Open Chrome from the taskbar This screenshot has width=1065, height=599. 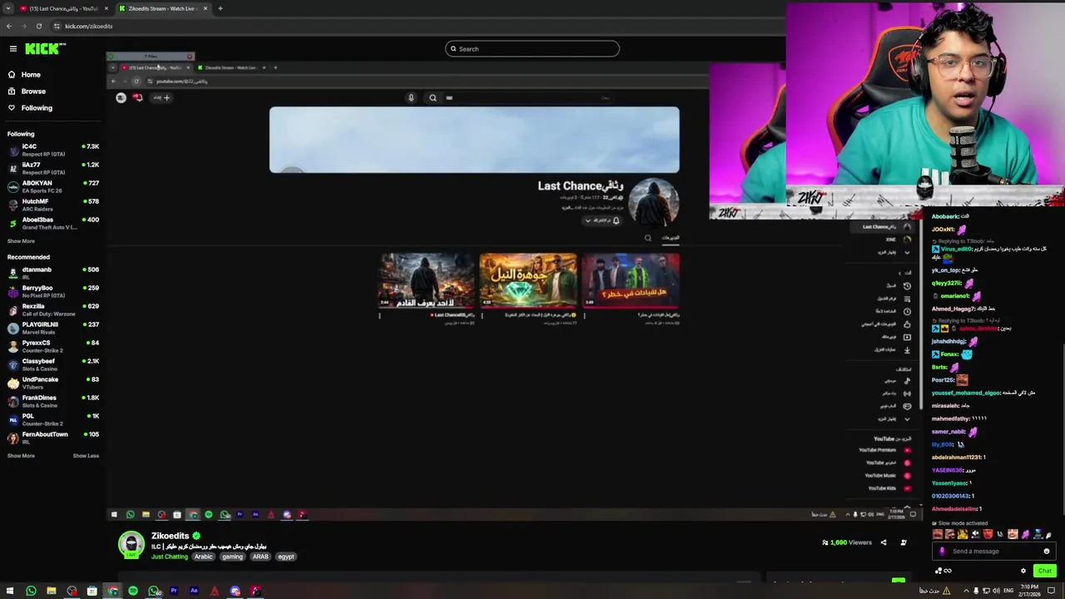[x=112, y=592]
